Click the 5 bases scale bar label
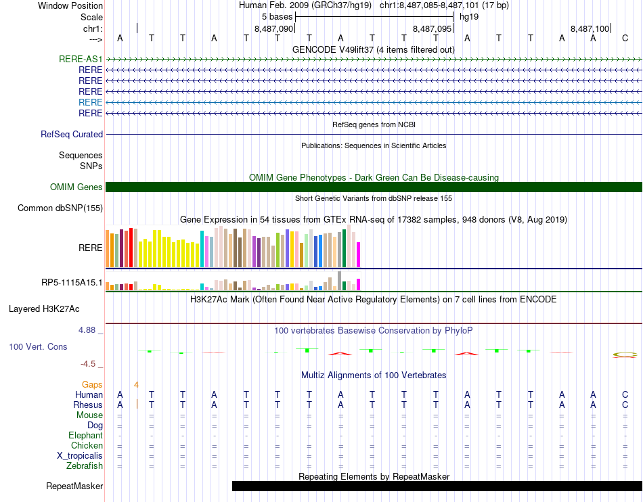Viewport: 643px width, 502px height. tap(278, 17)
